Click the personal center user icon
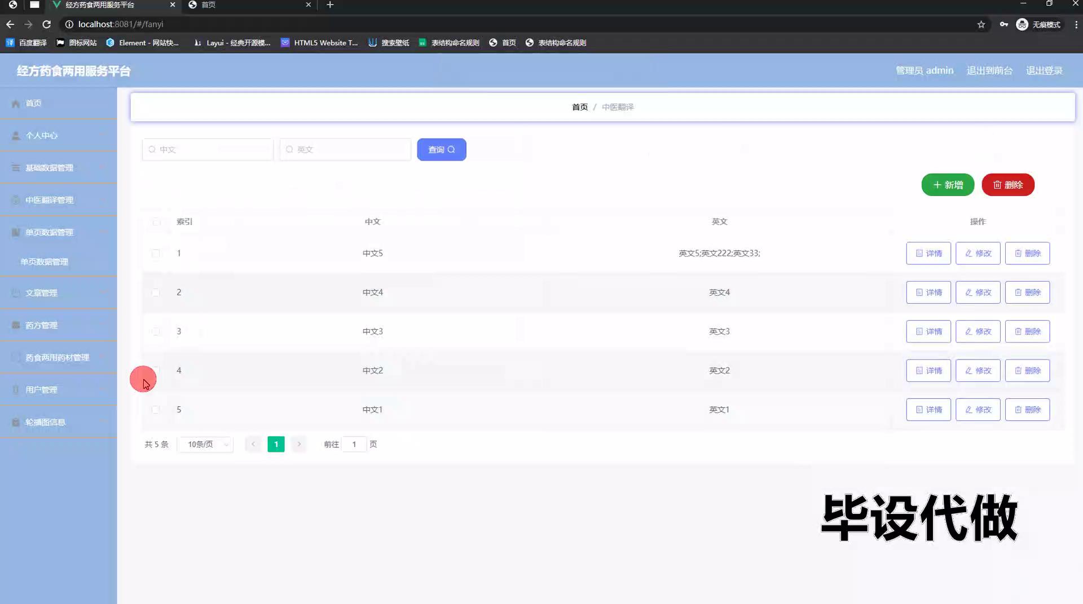Viewport: 1083px width, 604px height. pos(16,136)
